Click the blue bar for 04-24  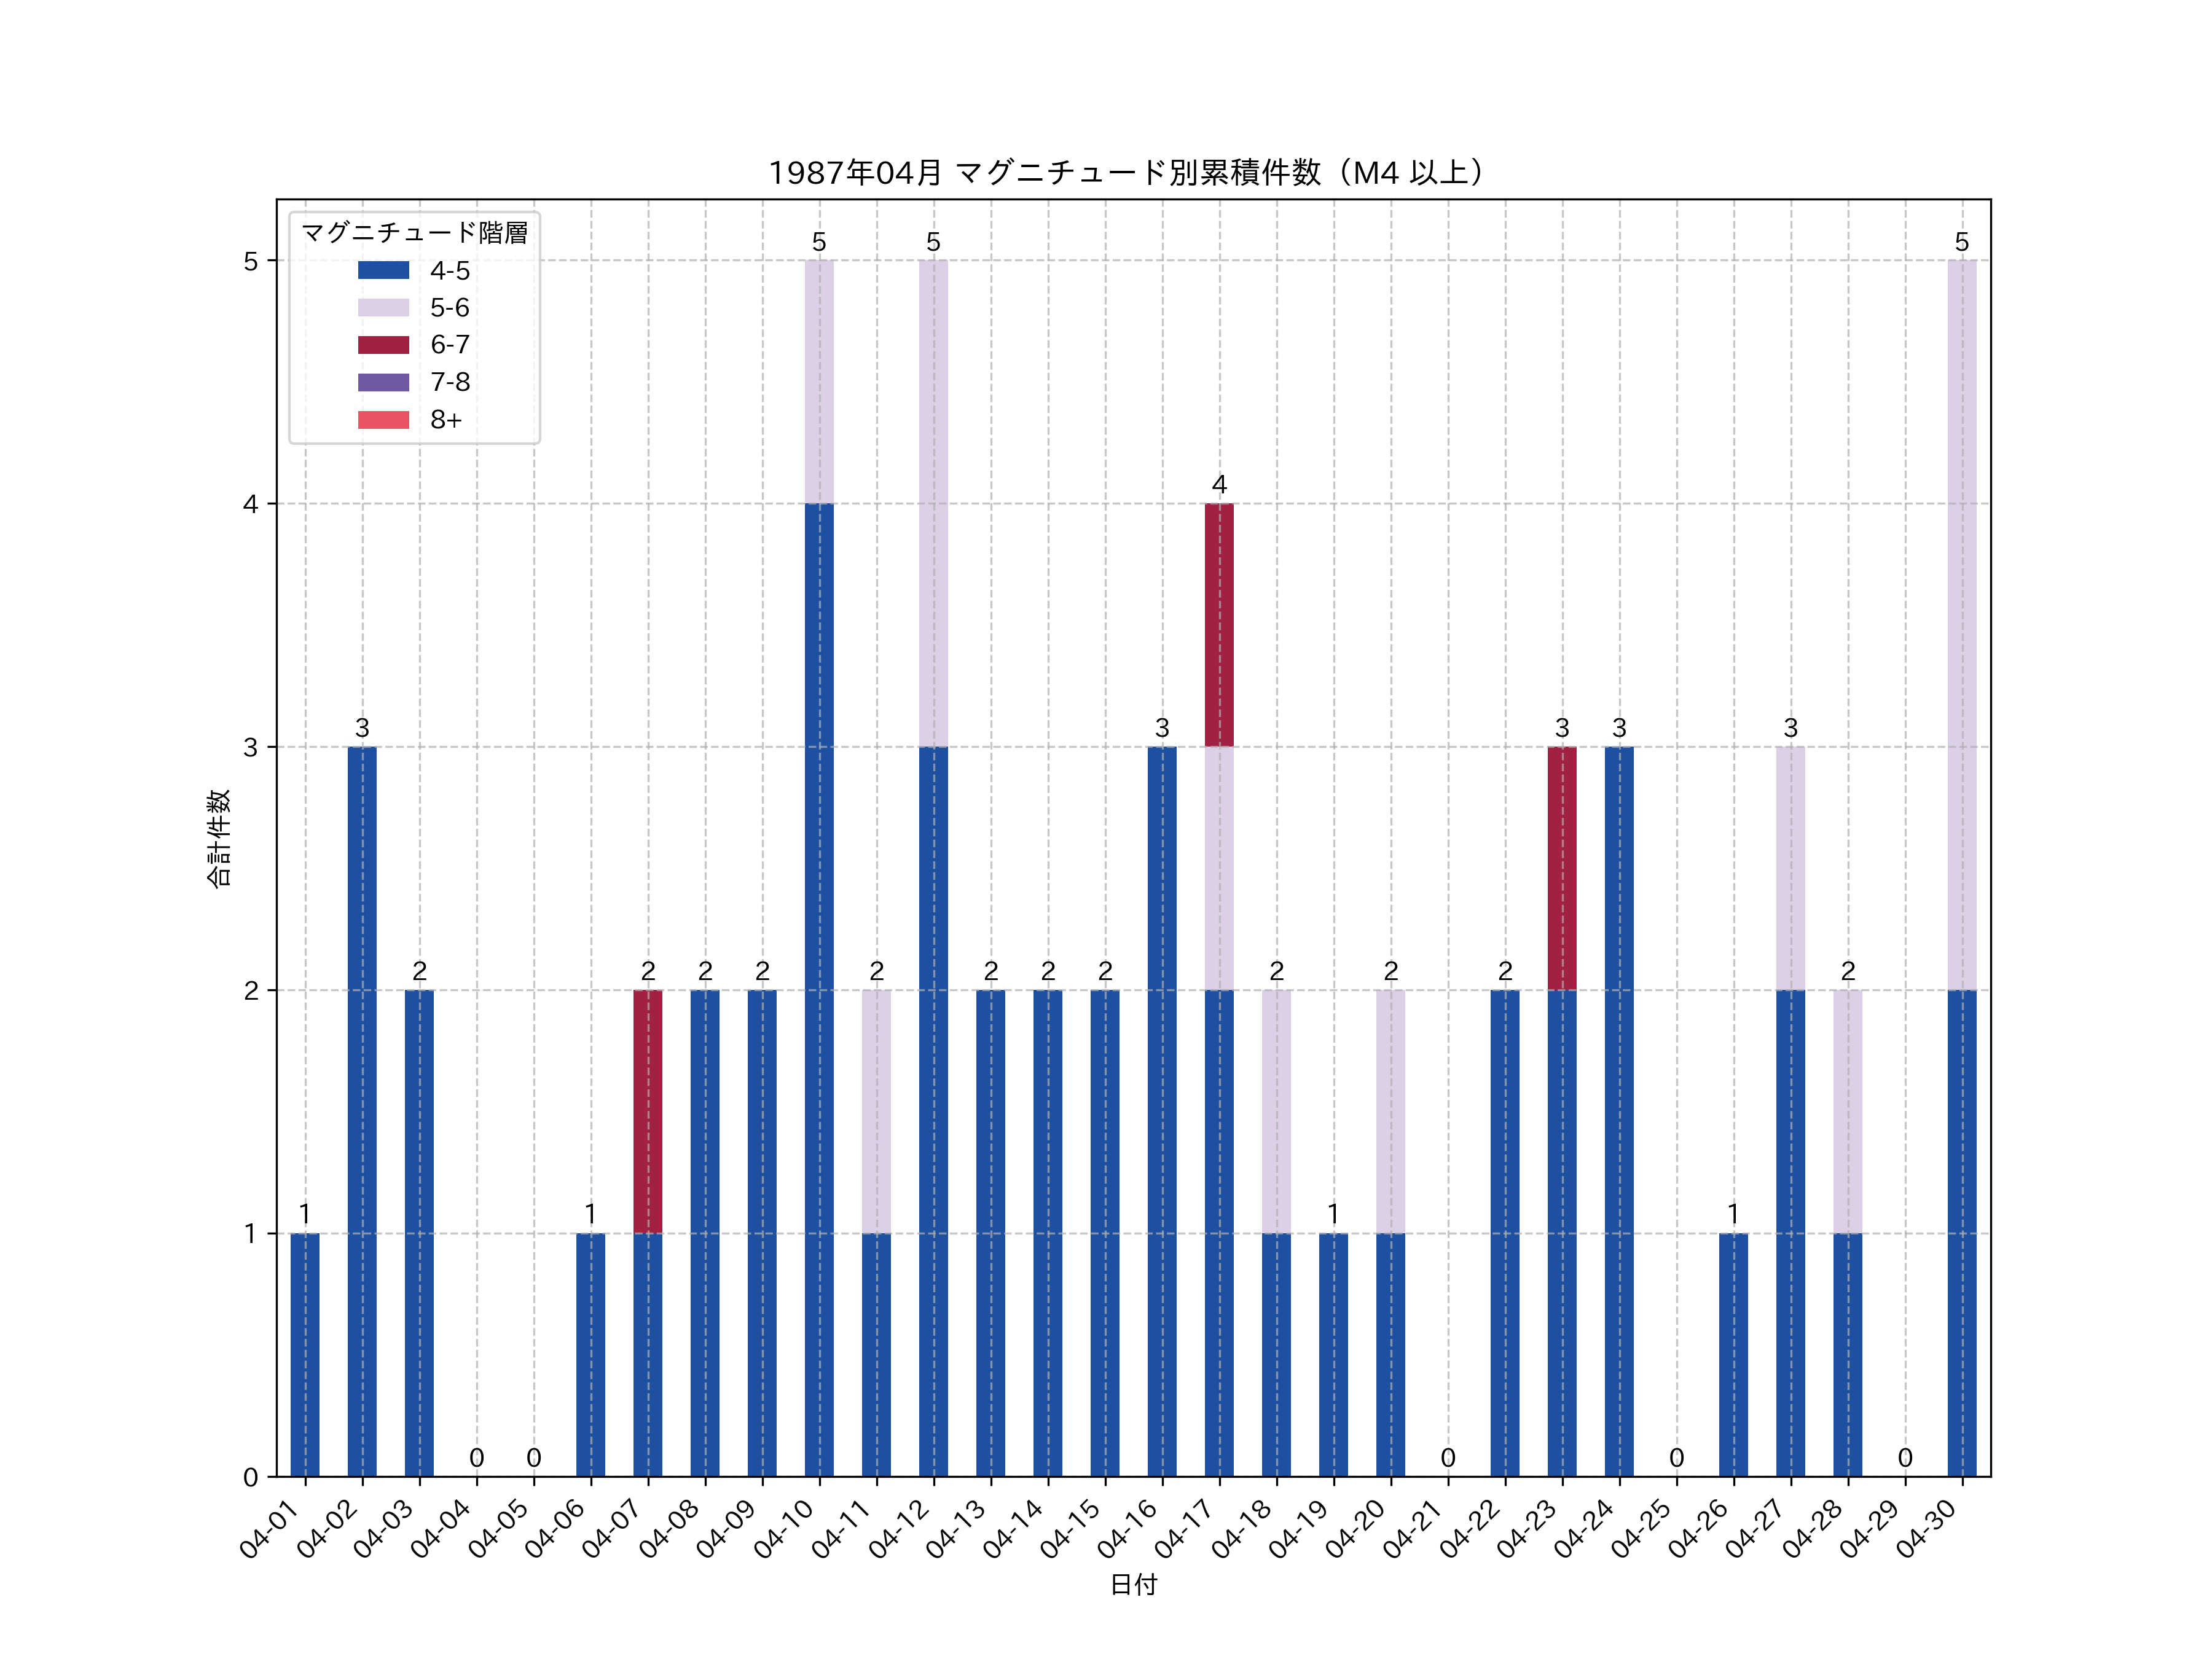click(1619, 1111)
